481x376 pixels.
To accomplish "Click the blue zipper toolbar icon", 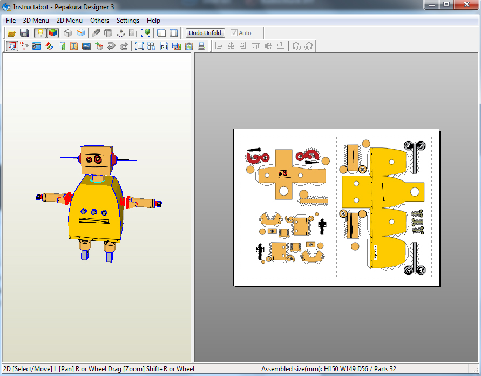I will [37, 46].
